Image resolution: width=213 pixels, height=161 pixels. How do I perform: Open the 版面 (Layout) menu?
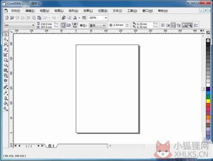(x=59, y=11)
